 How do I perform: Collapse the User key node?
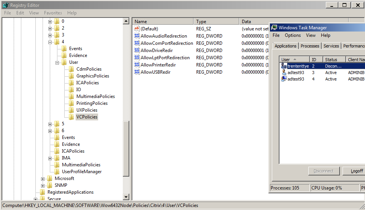[57, 63]
